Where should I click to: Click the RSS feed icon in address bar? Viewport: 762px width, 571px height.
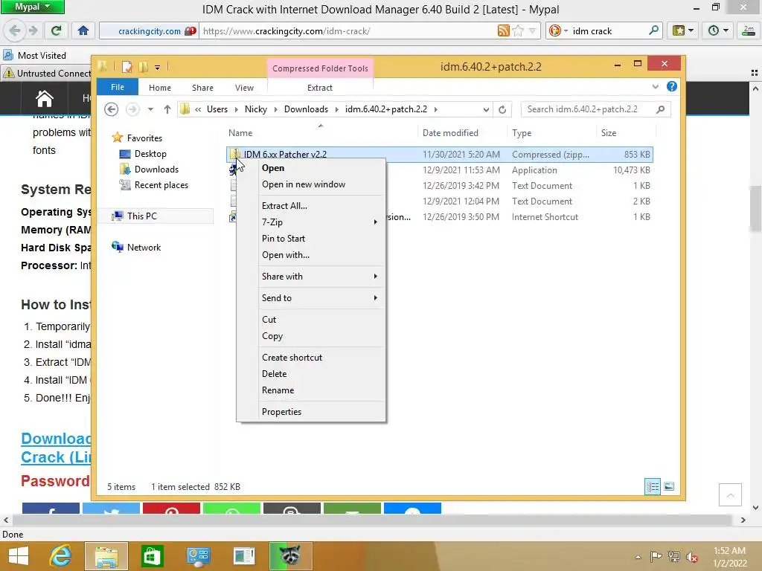point(504,30)
